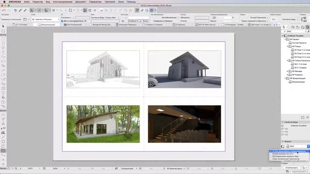This screenshot has width=310, height=174.
Task: Select the Line tool in the toolbox
Action: [x=3, y=137]
